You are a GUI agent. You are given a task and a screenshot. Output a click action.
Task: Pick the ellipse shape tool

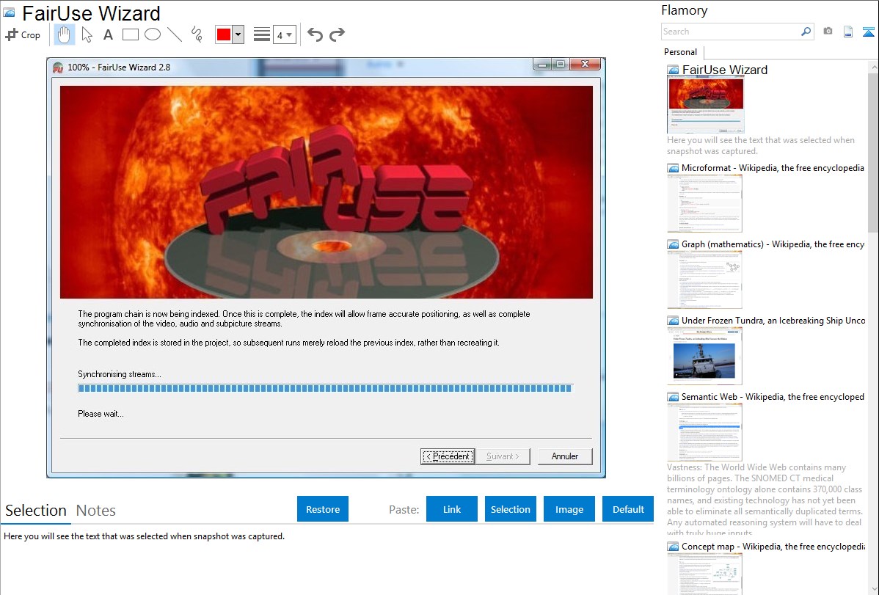tap(153, 34)
